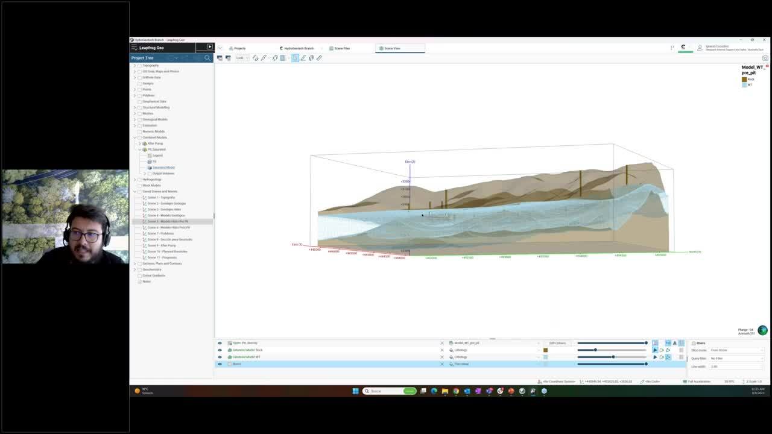Open the Query filter dropdown
772x434 pixels.
(x=736, y=358)
